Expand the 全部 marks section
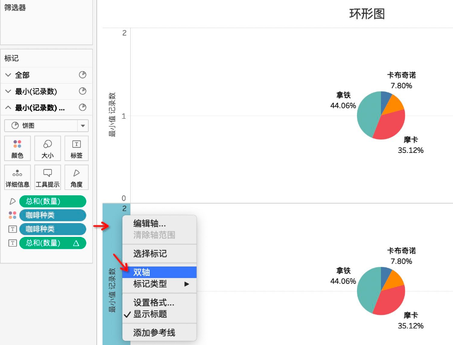453x345 pixels. tap(8, 75)
